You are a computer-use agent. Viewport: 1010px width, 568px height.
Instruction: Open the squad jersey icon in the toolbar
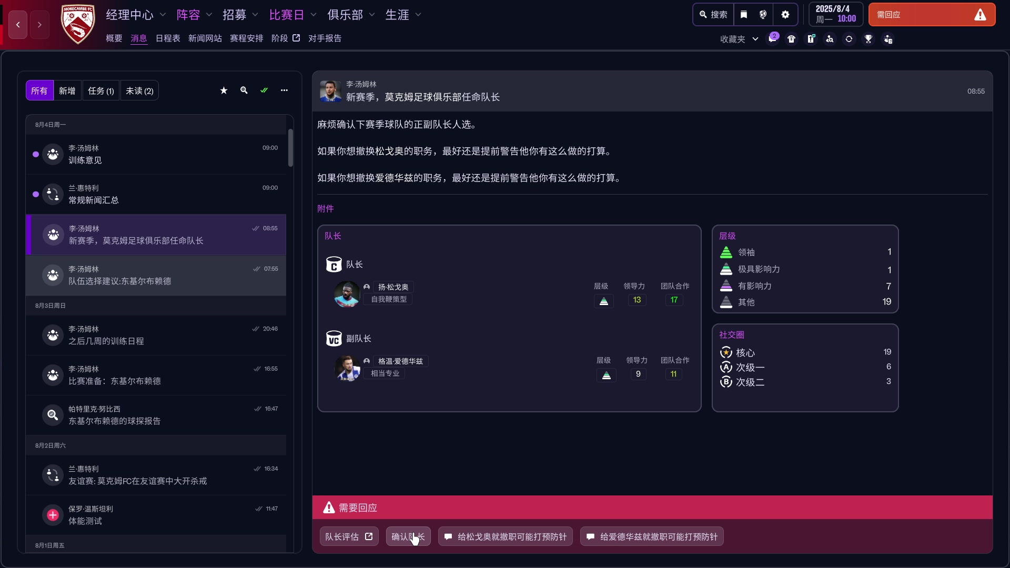792,38
